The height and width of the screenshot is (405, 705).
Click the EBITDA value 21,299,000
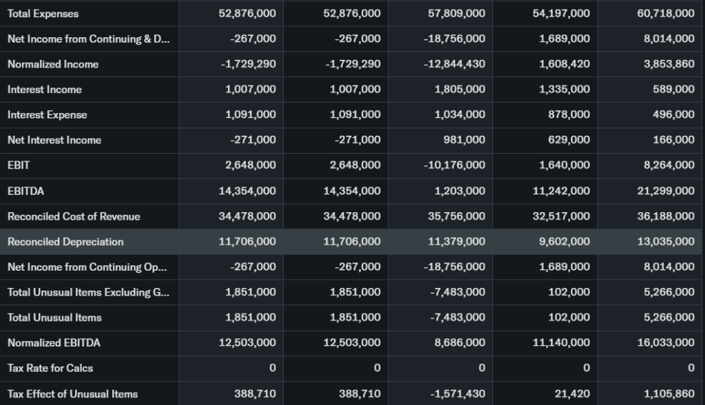[665, 191]
